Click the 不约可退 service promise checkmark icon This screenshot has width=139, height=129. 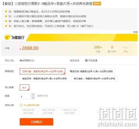point(86,60)
